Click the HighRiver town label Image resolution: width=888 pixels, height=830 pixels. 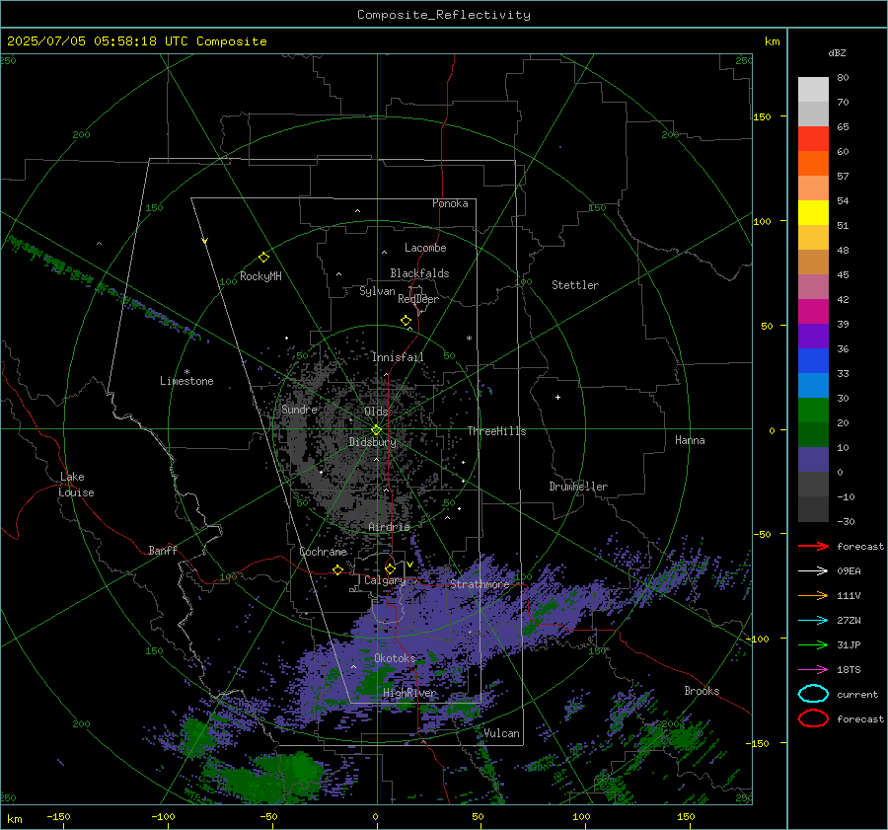(409, 693)
